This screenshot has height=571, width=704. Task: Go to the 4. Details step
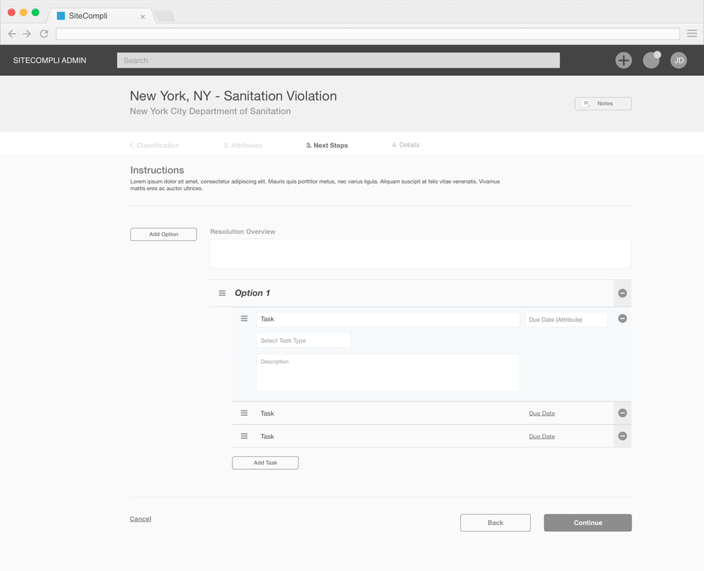coord(406,145)
